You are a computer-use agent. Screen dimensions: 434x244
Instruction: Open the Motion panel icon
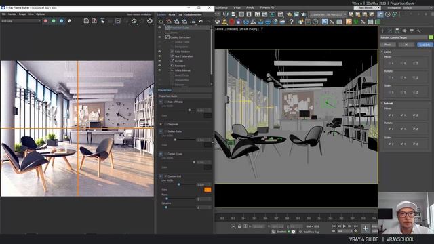pyautogui.click(x=404, y=30)
